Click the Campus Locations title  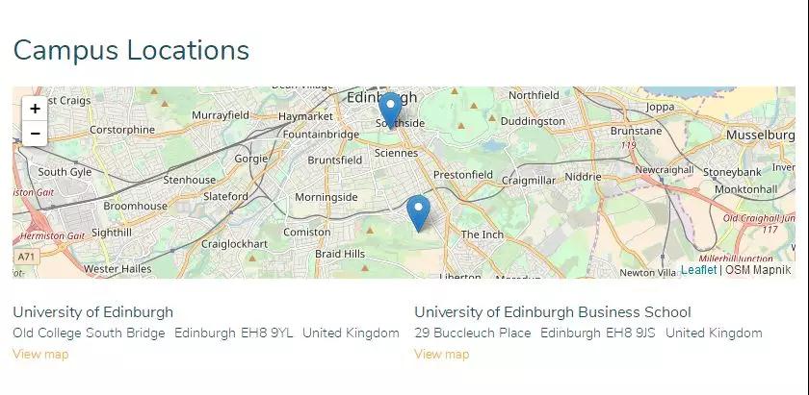131,51
